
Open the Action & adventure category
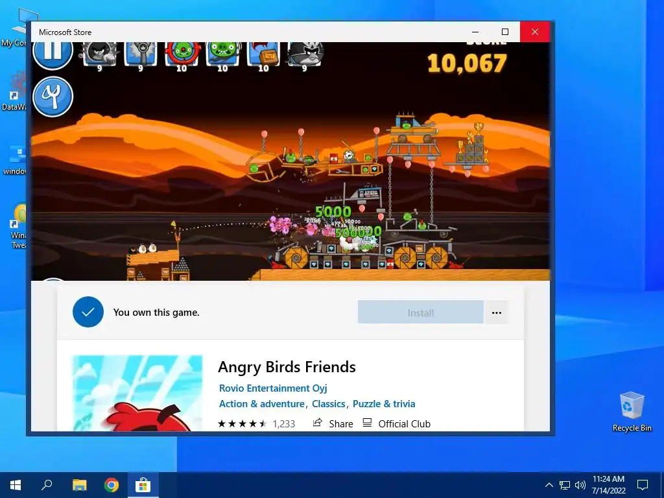pyautogui.click(x=262, y=403)
